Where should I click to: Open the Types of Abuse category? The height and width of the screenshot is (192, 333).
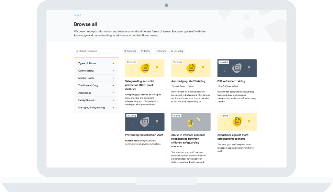(96, 63)
